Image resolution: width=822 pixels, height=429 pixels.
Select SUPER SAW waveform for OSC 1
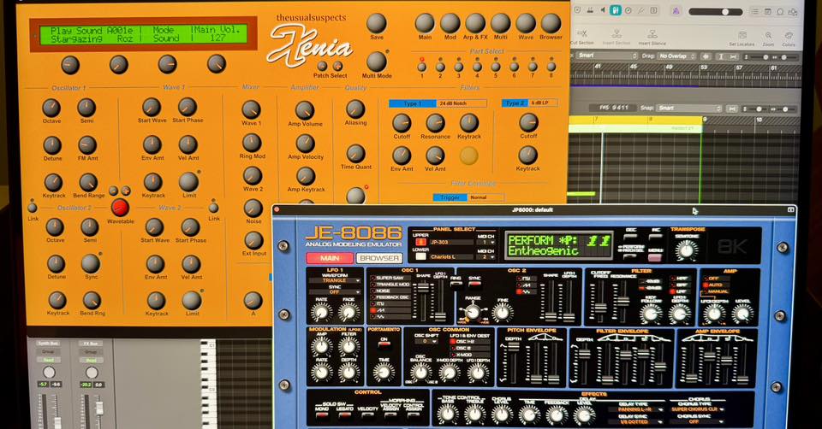pos(389,278)
